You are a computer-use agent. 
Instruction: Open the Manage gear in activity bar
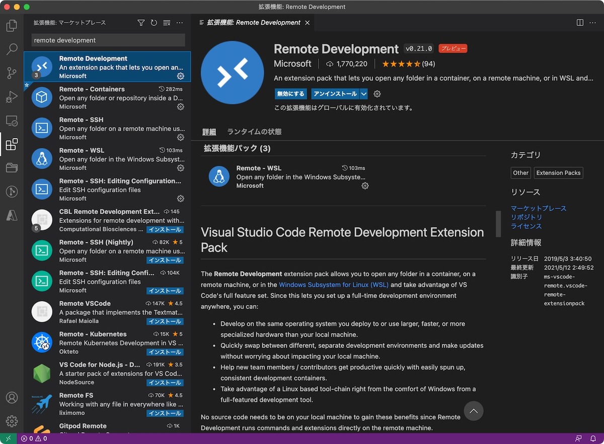pos(12,421)
